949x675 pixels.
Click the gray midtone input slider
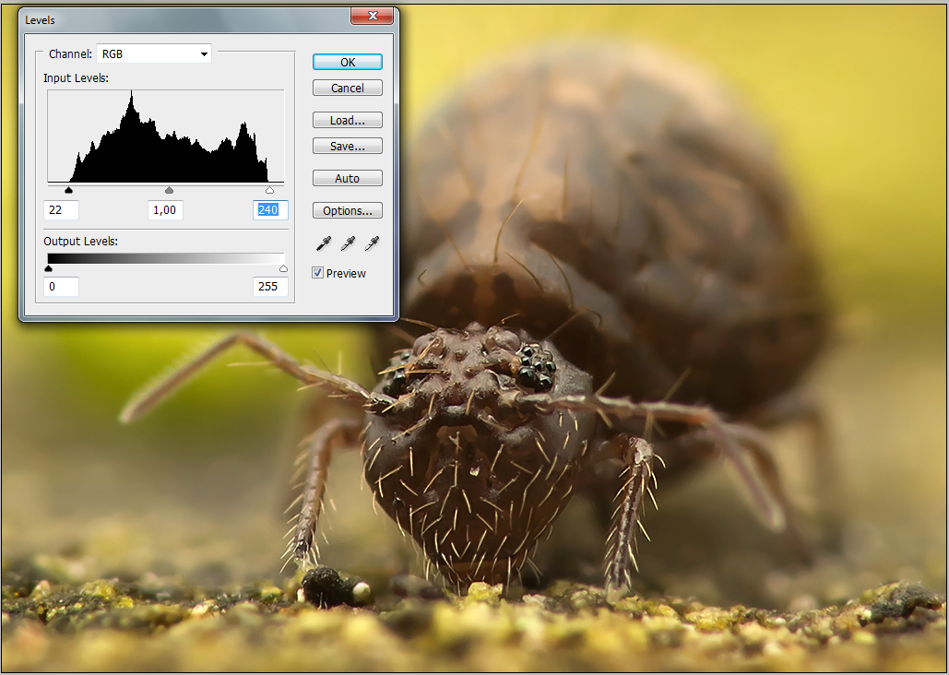click(x=169, y=191)
